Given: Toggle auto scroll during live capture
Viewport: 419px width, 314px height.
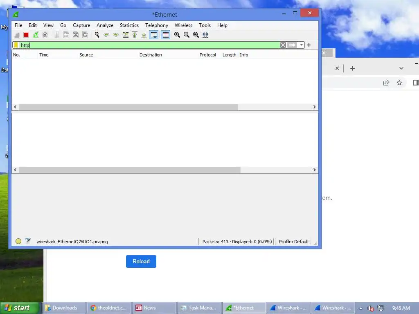Looking at the screenshot, I should pyautogui.click(x=154, y=35).
